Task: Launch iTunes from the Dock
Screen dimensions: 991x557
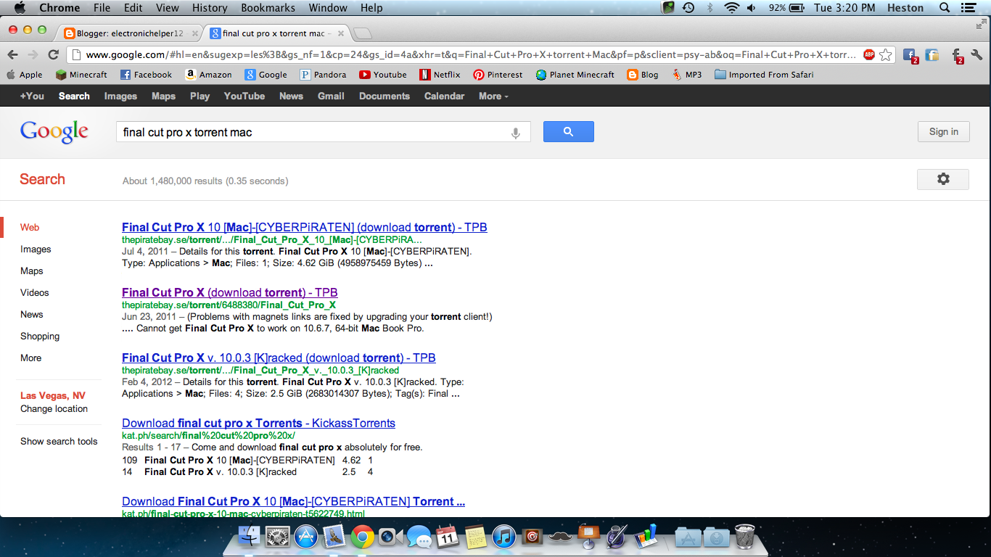Action: click(503, 537)
